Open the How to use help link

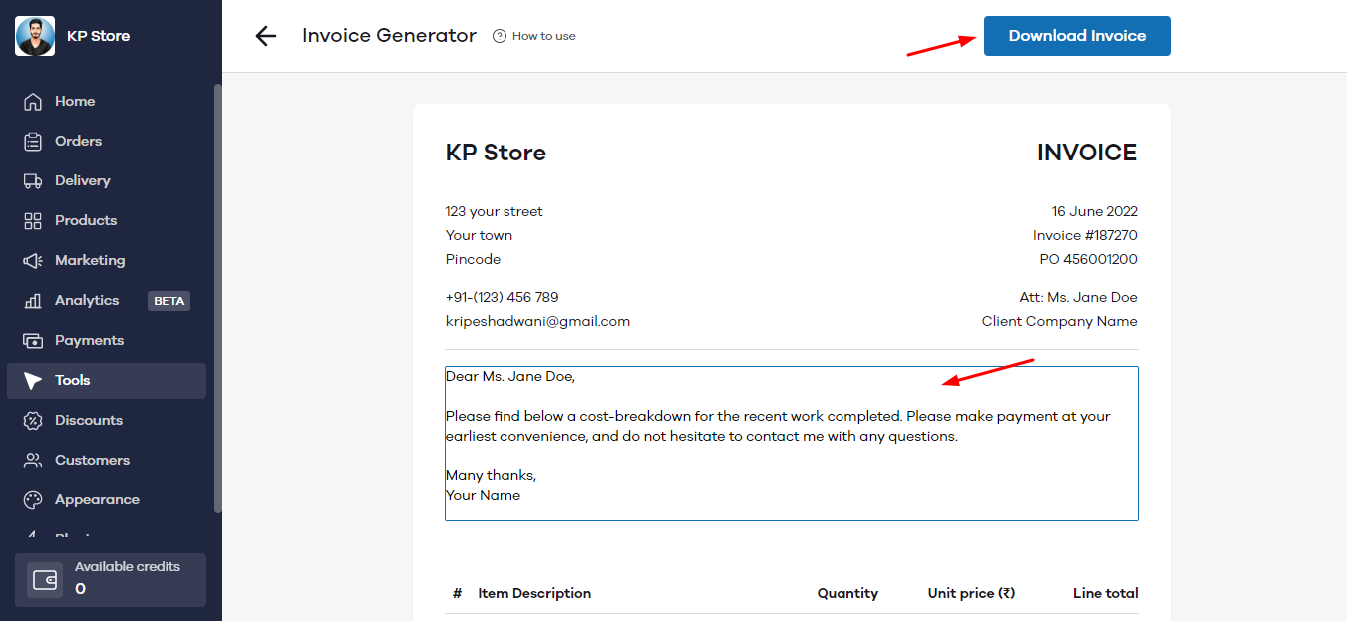pyautogui.click(x=534, y=36)
